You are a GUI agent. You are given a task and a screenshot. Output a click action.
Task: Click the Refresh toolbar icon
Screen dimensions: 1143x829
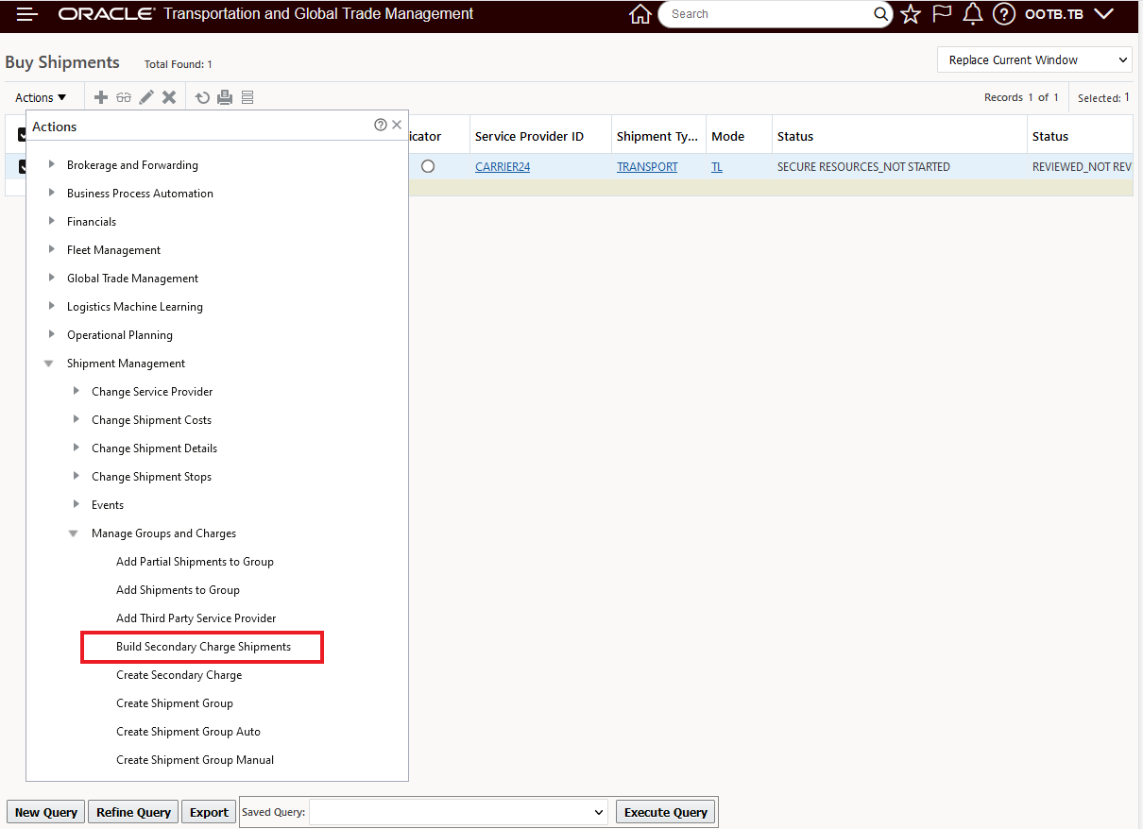[202, 97]
